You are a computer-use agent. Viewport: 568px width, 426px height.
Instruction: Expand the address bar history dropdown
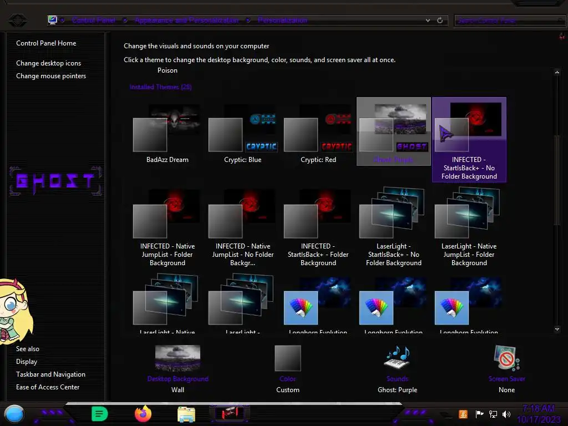[x=428, y=21]
